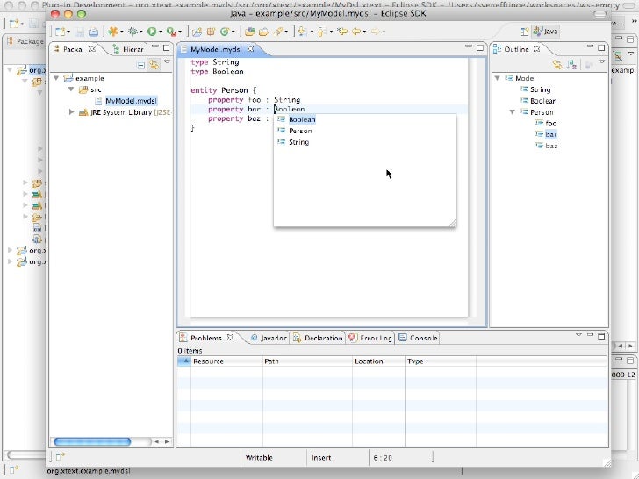
Task: Click the Last Edit Location icon
Action: [x=342, y=32]
